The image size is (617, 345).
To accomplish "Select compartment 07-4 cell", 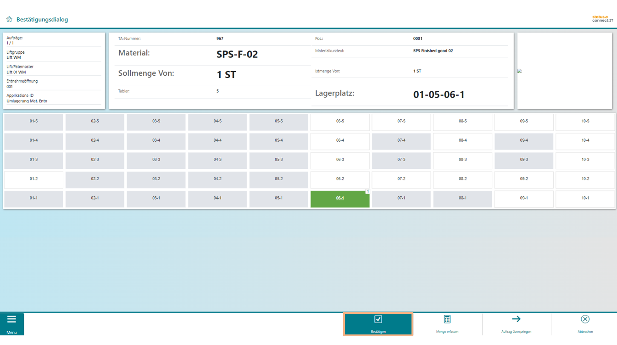I will tap(401, 141).
